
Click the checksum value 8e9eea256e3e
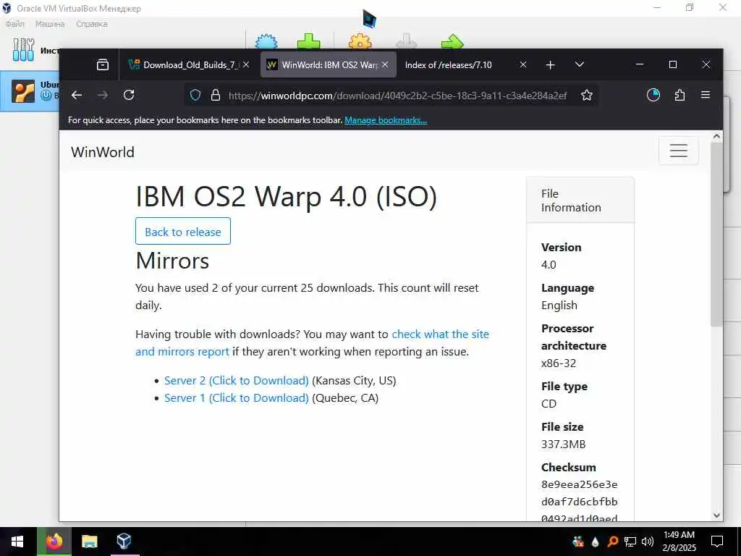pyautogui.click(x=580, y=484)
